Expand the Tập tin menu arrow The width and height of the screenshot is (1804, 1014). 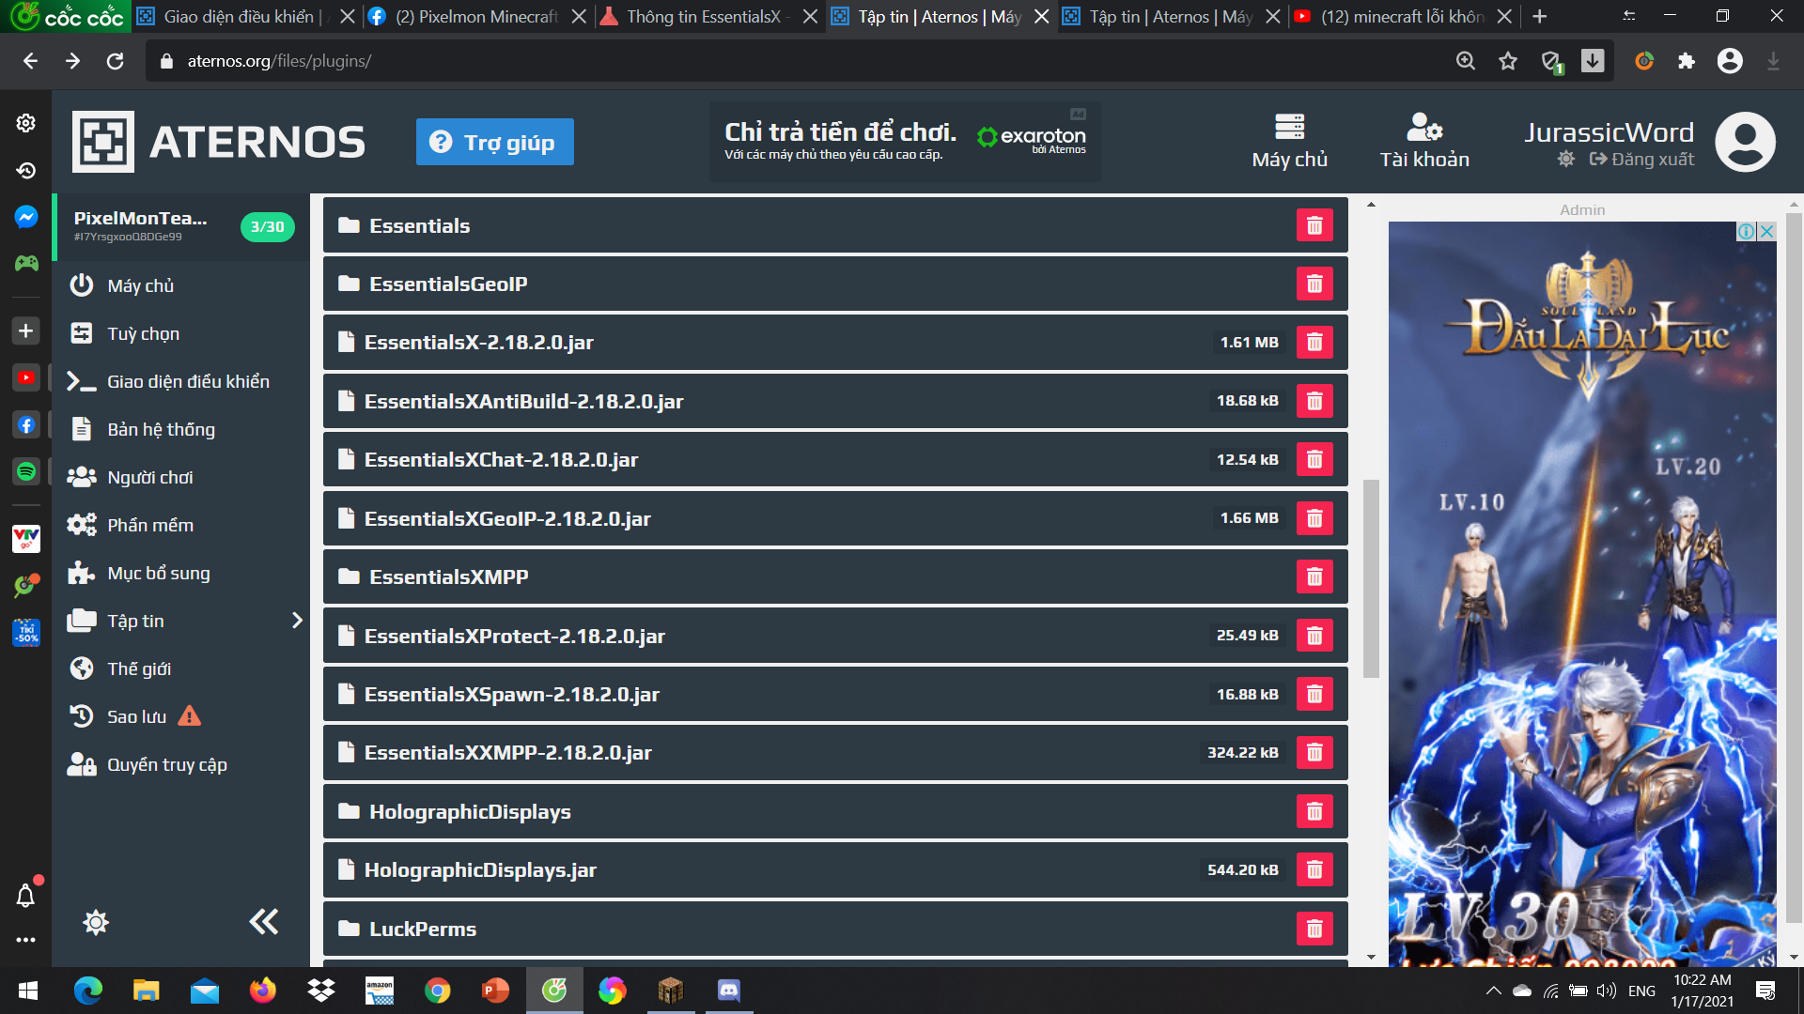[297, 621]
